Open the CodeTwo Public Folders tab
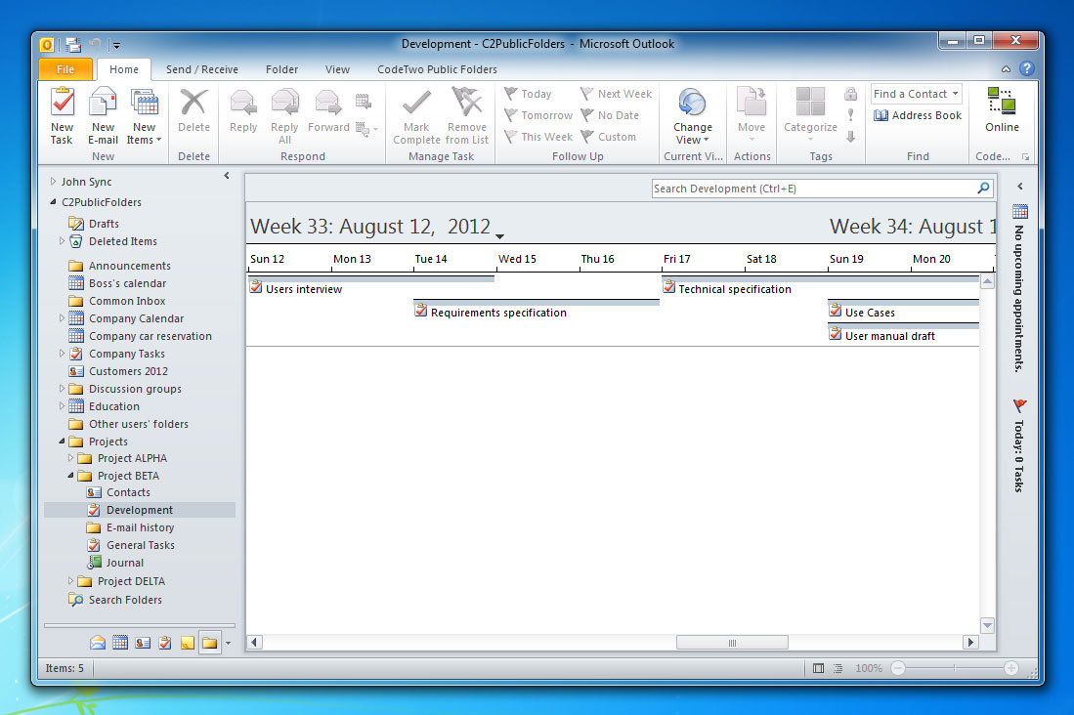 [437, 69]
